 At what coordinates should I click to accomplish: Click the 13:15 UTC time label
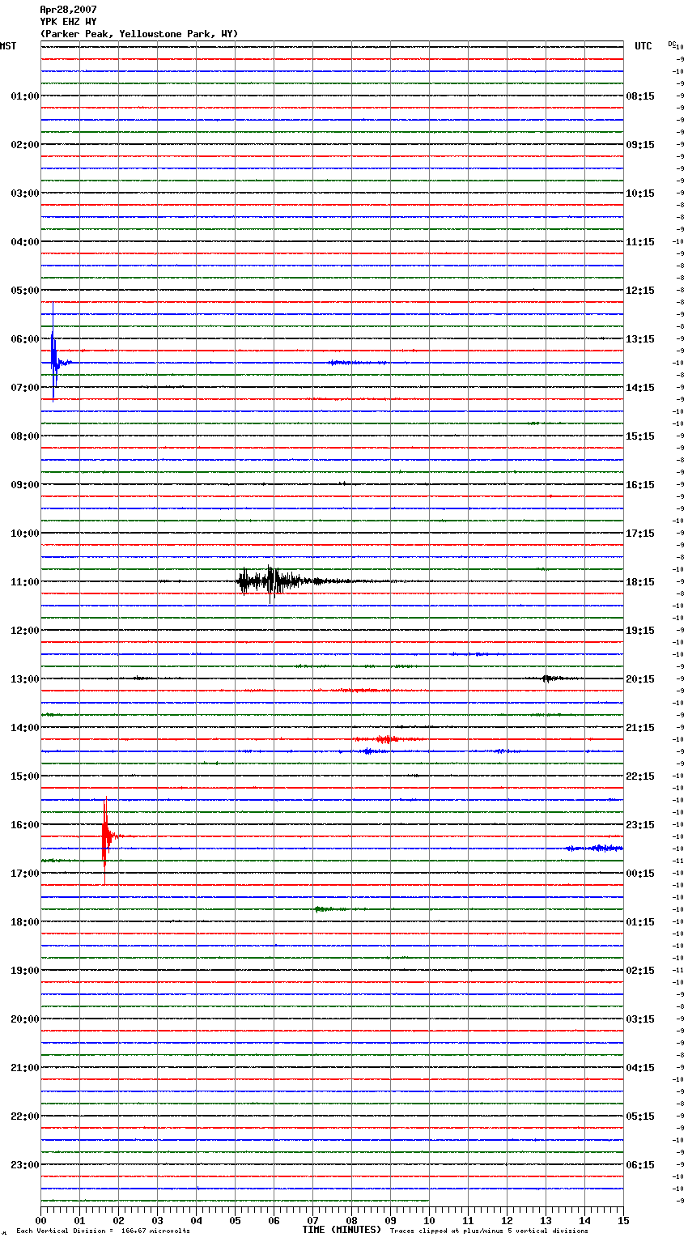click(x=640, y=339)
